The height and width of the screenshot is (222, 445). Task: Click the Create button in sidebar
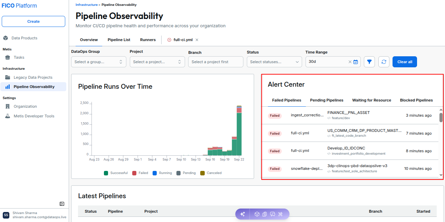pyautogui.click(x=33, y=21)
